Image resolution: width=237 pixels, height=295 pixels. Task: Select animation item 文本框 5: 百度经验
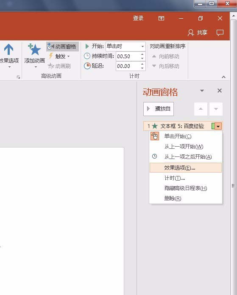click(183, 126)
